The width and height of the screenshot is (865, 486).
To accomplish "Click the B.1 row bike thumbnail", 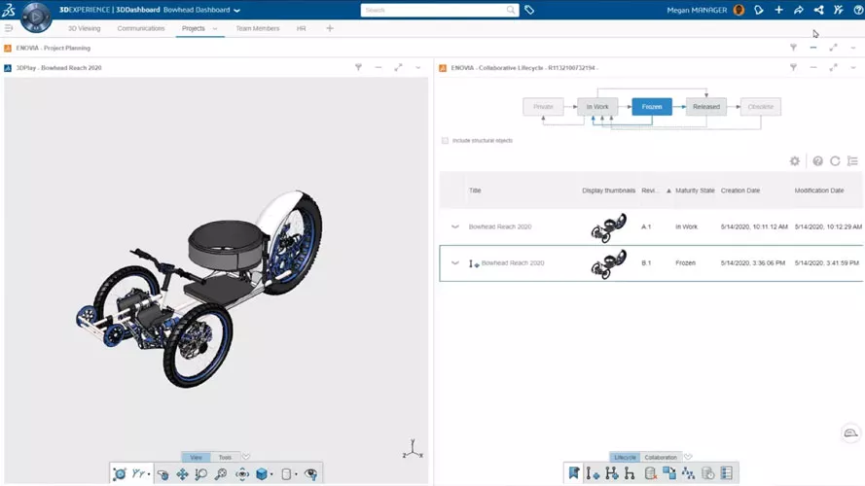I will click(608, 264).
